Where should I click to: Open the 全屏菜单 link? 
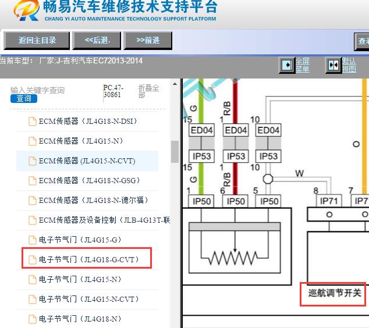(303, 65)
